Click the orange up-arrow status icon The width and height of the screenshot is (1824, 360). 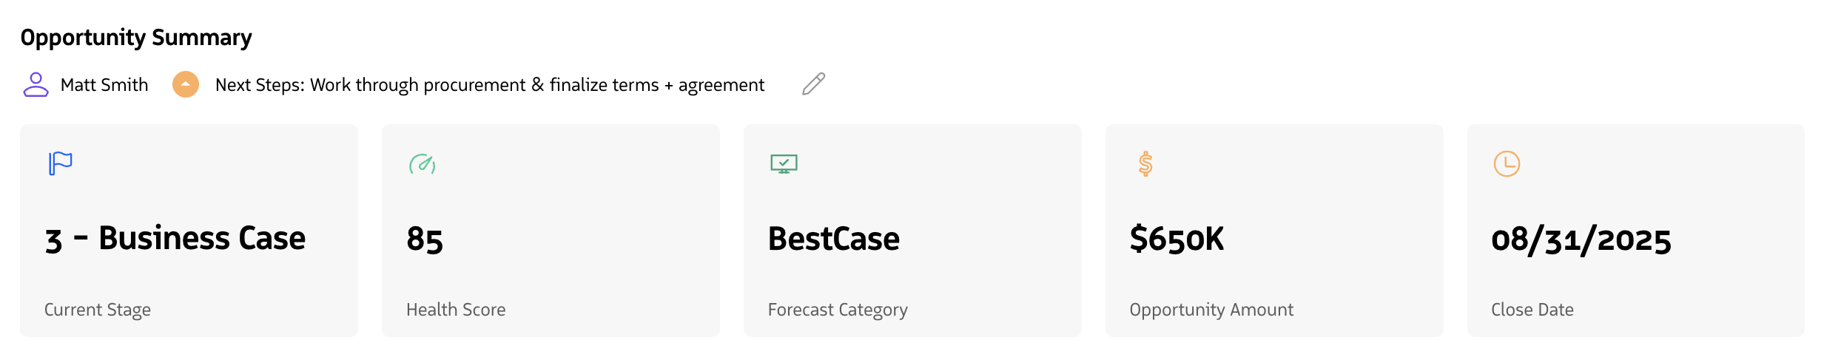(186, 84)
